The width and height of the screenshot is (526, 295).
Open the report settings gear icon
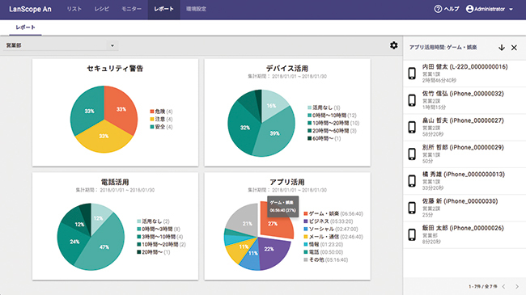tap(394, 45)
